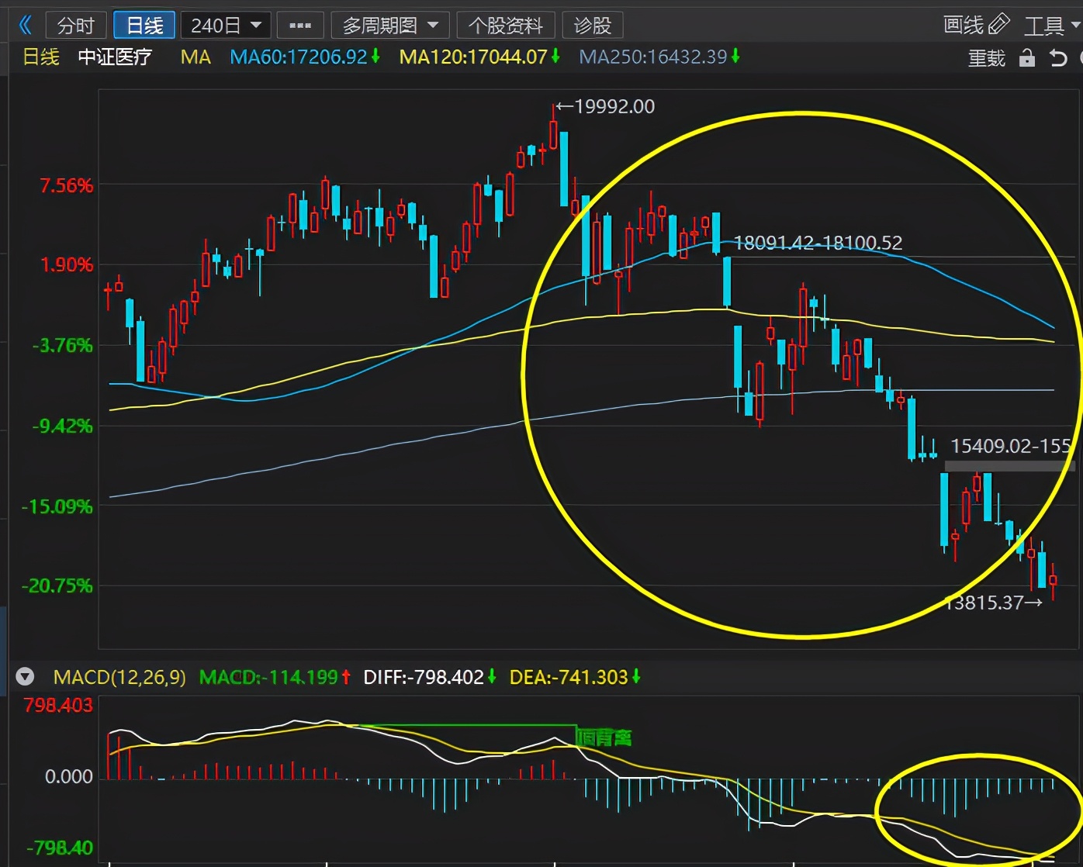Click the 重载 reload button
Image resolution: width=1083 pixels, height=867 pixels.
click(x=986, y=58)
